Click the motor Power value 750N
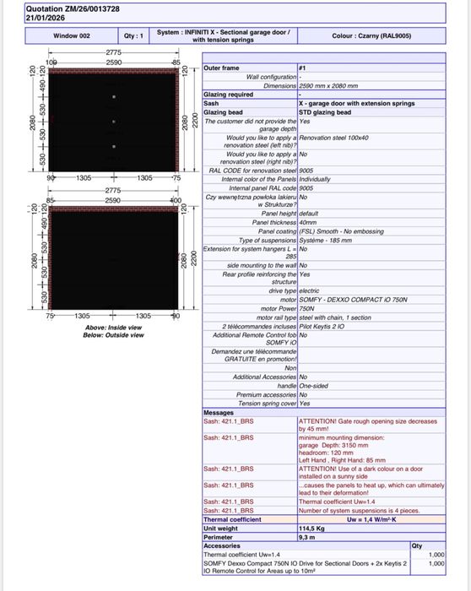The image size is (471, 591). pos(306,309)
